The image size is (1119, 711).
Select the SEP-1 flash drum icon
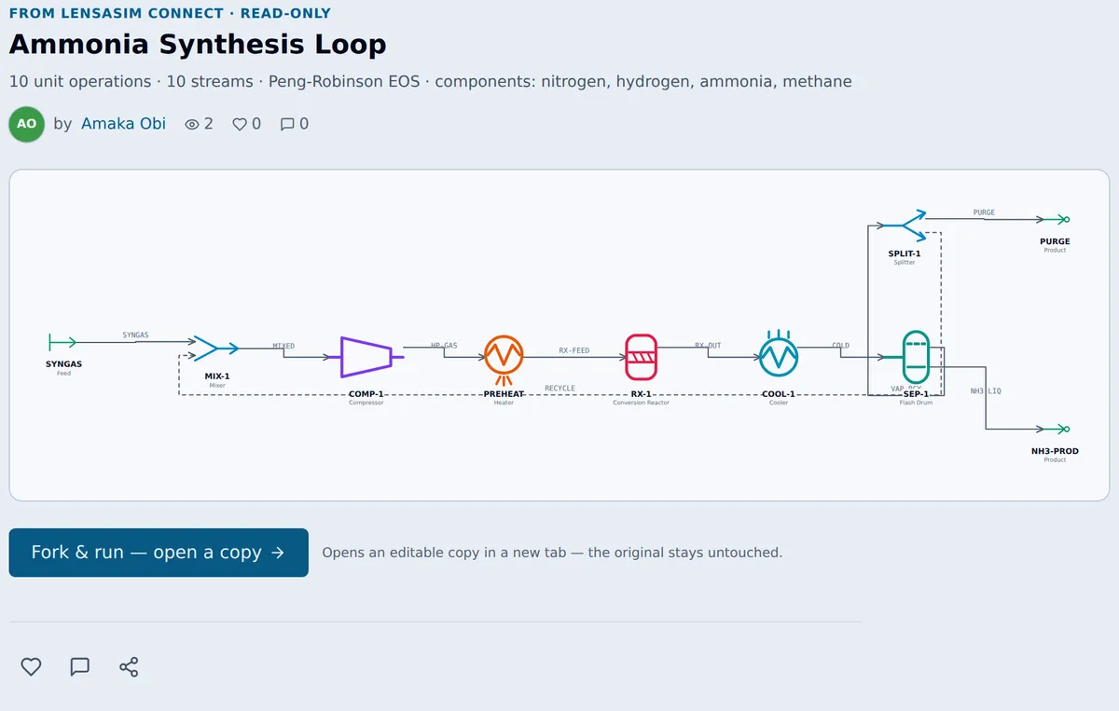[916, 357]
